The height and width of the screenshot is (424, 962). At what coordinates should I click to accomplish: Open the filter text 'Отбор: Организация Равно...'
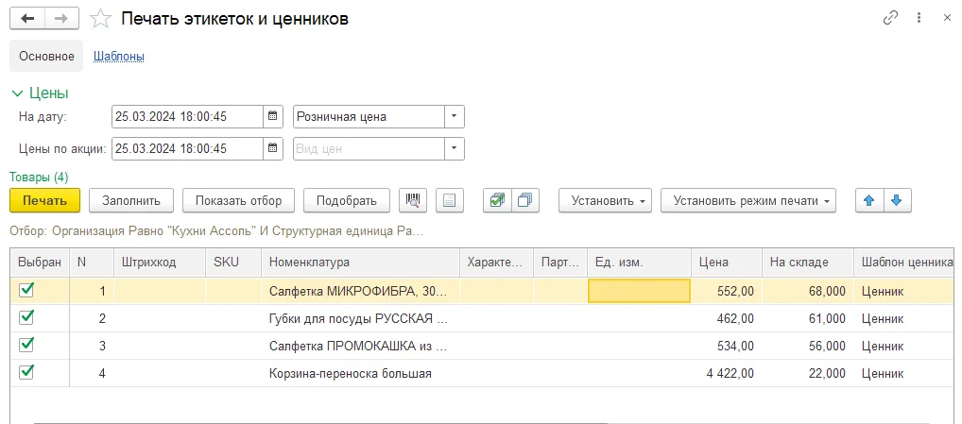216,231
